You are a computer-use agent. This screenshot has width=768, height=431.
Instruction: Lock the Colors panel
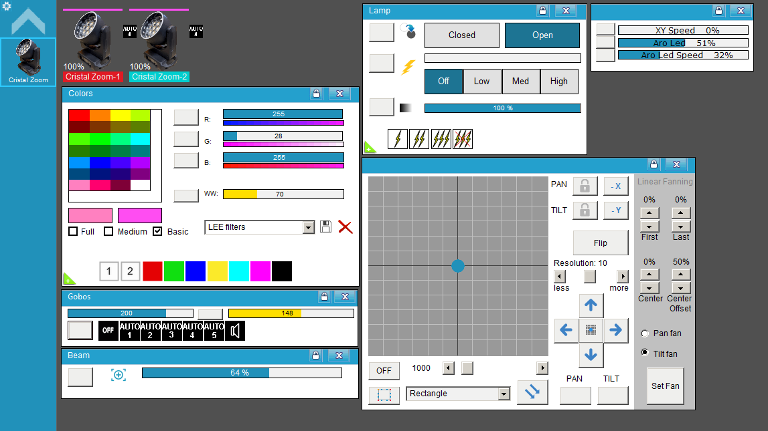pyautogui.click(x=317, y=94)
